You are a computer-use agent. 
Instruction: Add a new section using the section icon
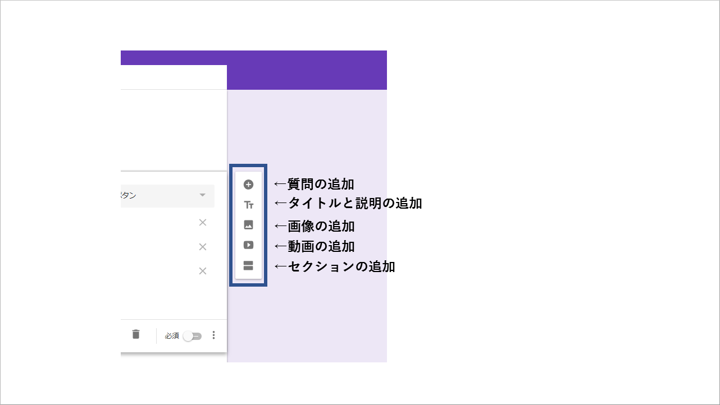point(248,266)
